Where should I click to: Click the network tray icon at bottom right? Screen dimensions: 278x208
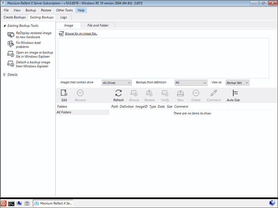tap(272, 204)
